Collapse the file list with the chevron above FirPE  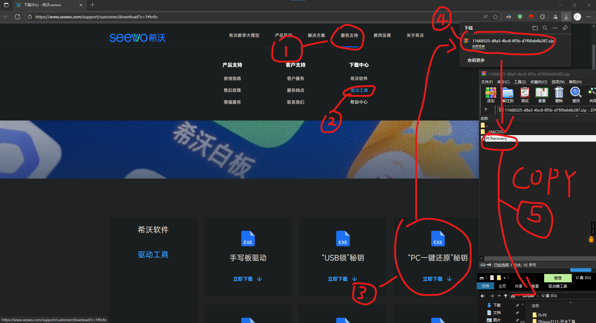coord(570,303)
